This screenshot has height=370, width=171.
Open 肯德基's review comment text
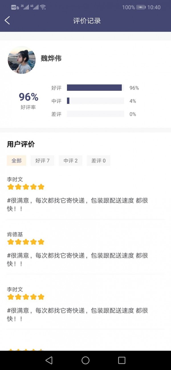[x=78, y=259]
